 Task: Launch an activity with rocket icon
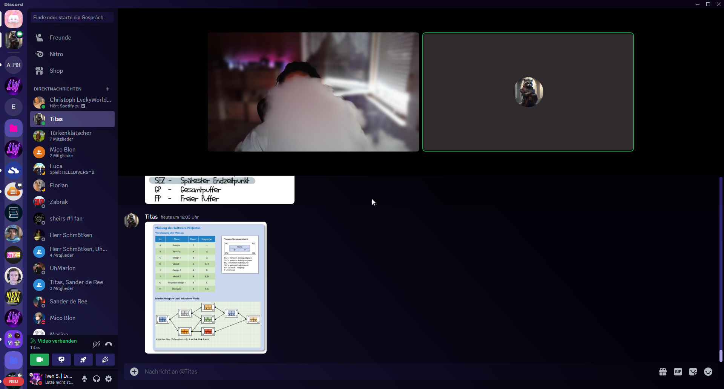[x=83, y=360]
